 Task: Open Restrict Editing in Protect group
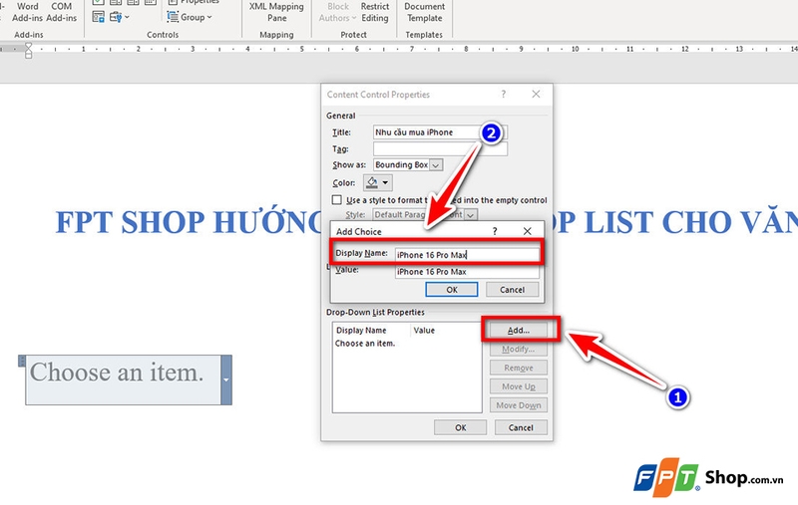pyautogui.click(x=375, y=12)
